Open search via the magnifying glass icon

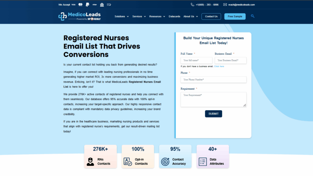coord(252,16)
